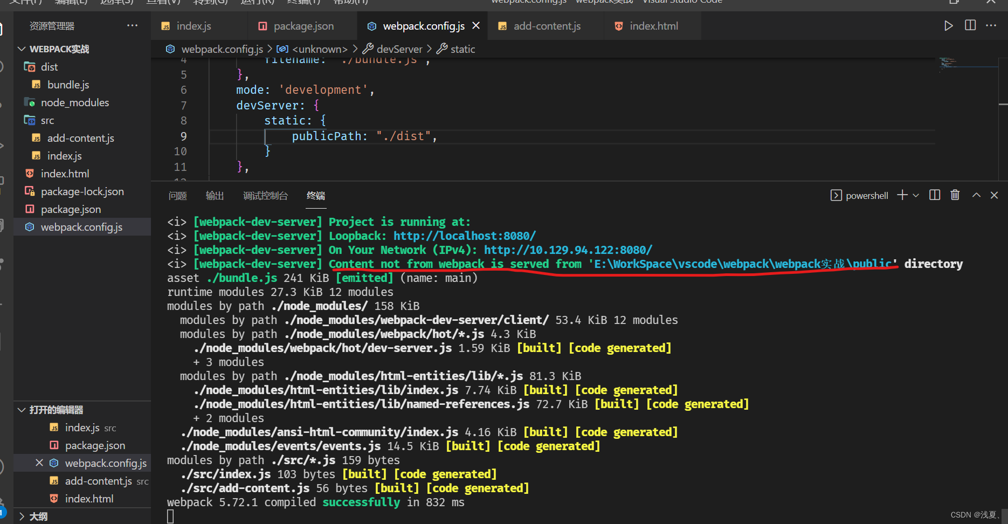Click the webpack icon beside webpack.config.js tree item
The width and height of the screenshot is (1008, 524).
pyautogui.click(x=30, y=227)
